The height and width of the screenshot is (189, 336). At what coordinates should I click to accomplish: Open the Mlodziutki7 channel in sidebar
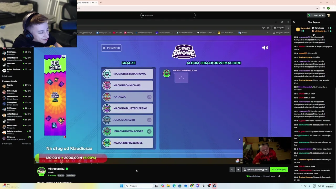tap(17, 127)
